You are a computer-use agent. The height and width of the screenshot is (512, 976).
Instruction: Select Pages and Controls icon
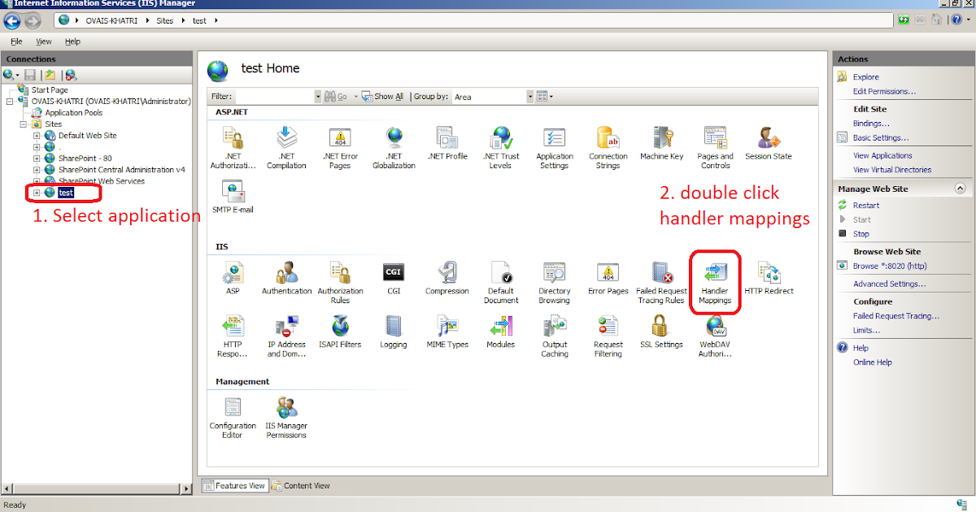point(715,148)
